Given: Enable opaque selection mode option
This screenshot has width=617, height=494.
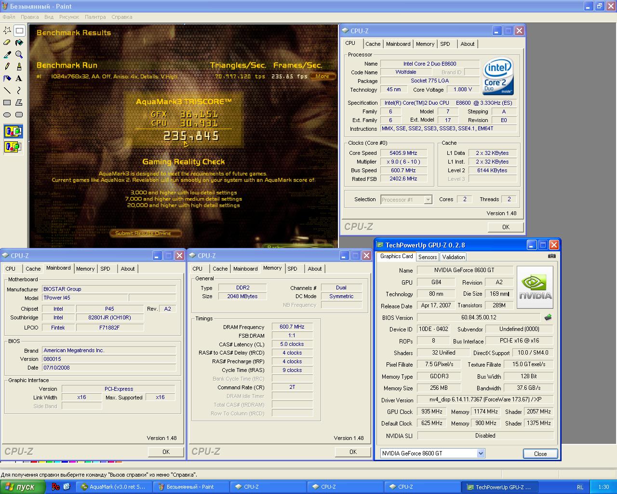Looking at the screenshot, I should pos(13,131).
